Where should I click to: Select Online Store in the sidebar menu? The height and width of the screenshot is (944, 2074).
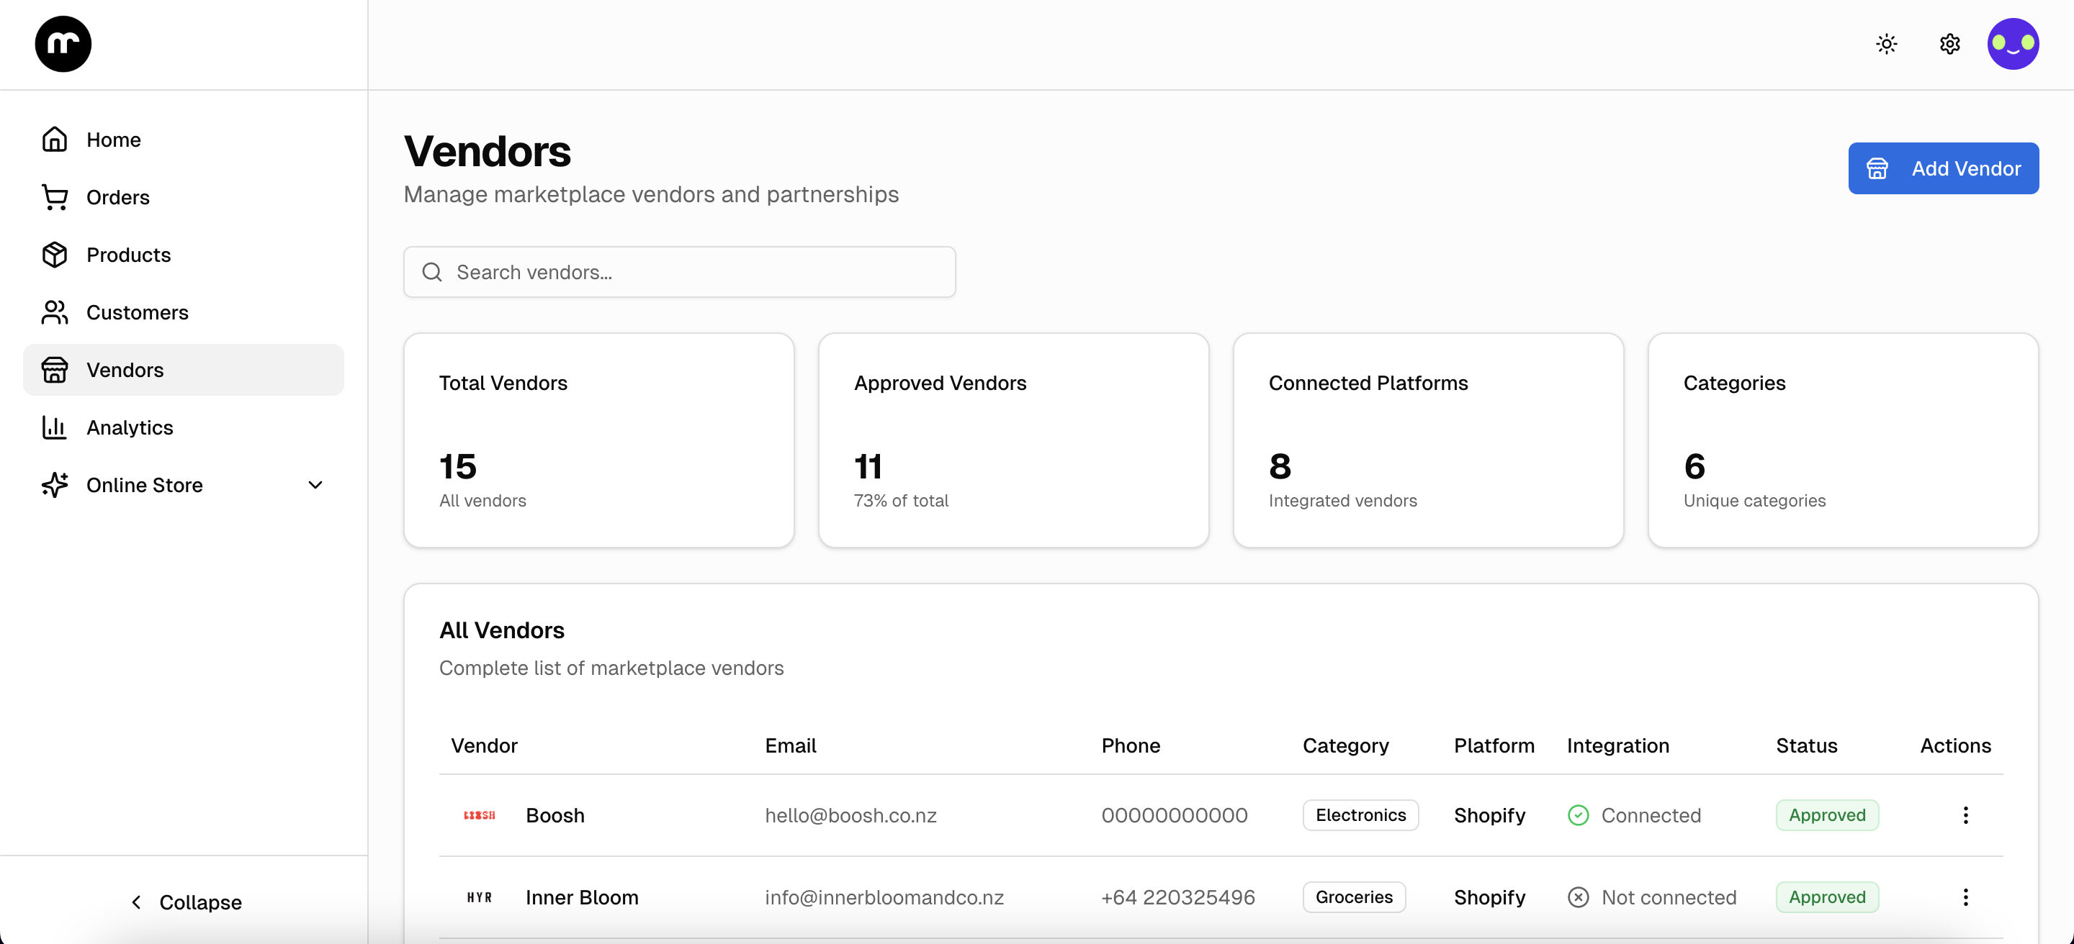point(144,485)
